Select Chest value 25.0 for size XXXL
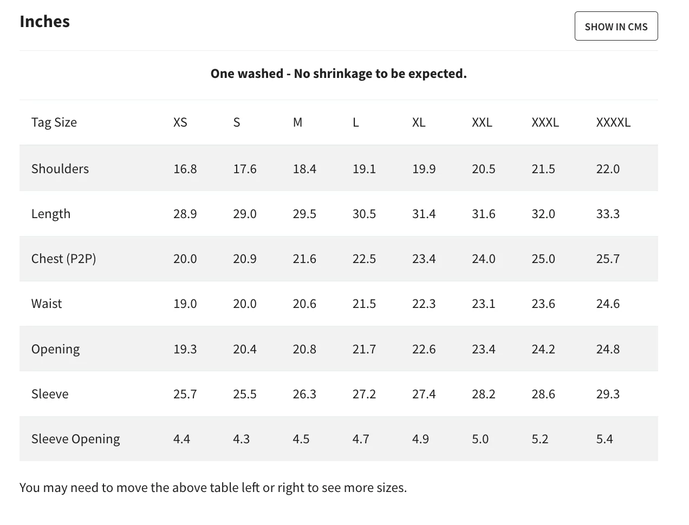 point(543,259)
